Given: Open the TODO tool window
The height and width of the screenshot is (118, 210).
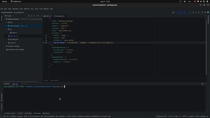Looking at the screenshot, I should point(20,113).
